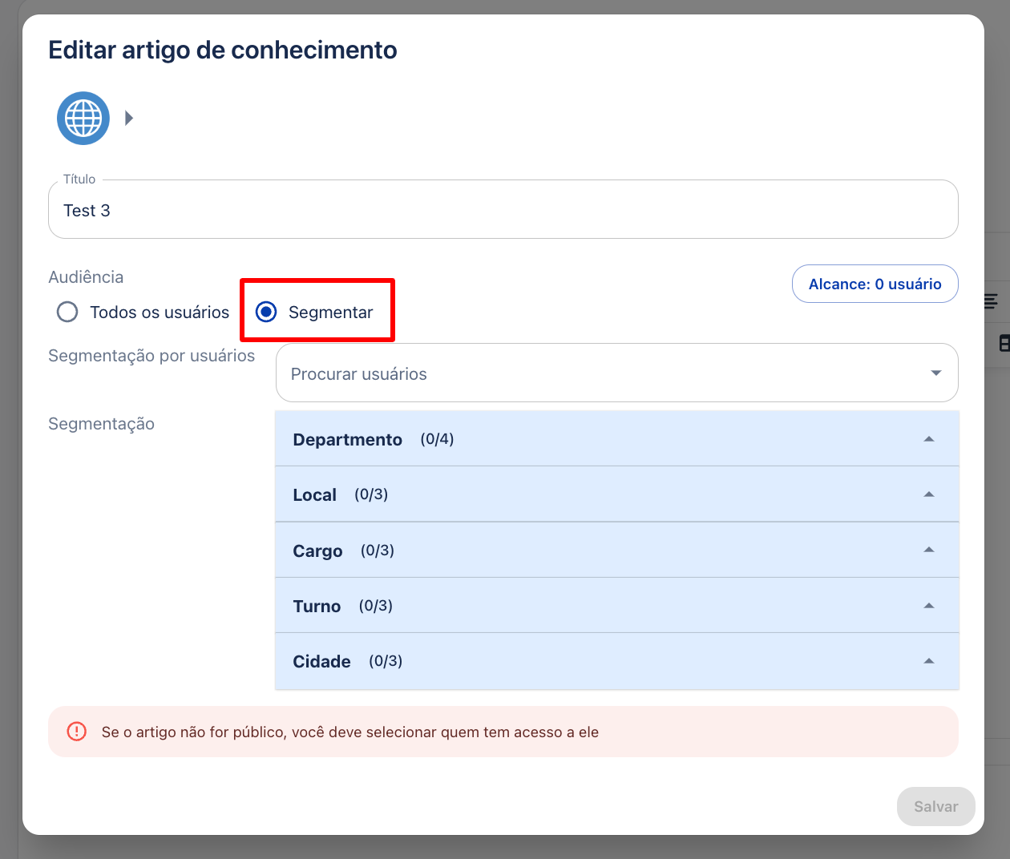Click the Alcance: 0 usuário button
Image resolution: width=1010 pixels, height=859 pixels.
click(875, 284)
